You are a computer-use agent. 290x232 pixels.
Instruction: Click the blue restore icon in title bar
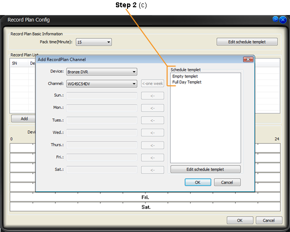pyautogui.click(x=275, y=19)
